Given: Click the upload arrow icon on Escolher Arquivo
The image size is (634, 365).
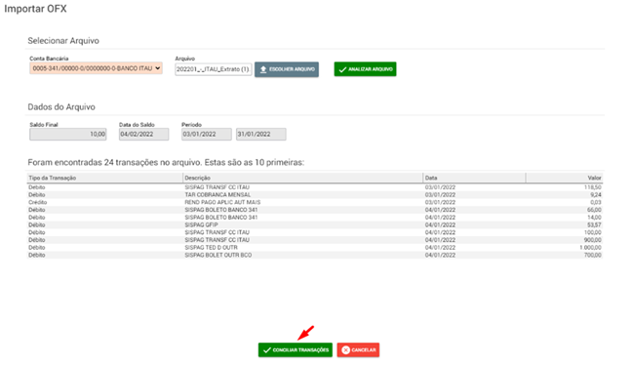Looking at the screenshot, I should [263, 69].
